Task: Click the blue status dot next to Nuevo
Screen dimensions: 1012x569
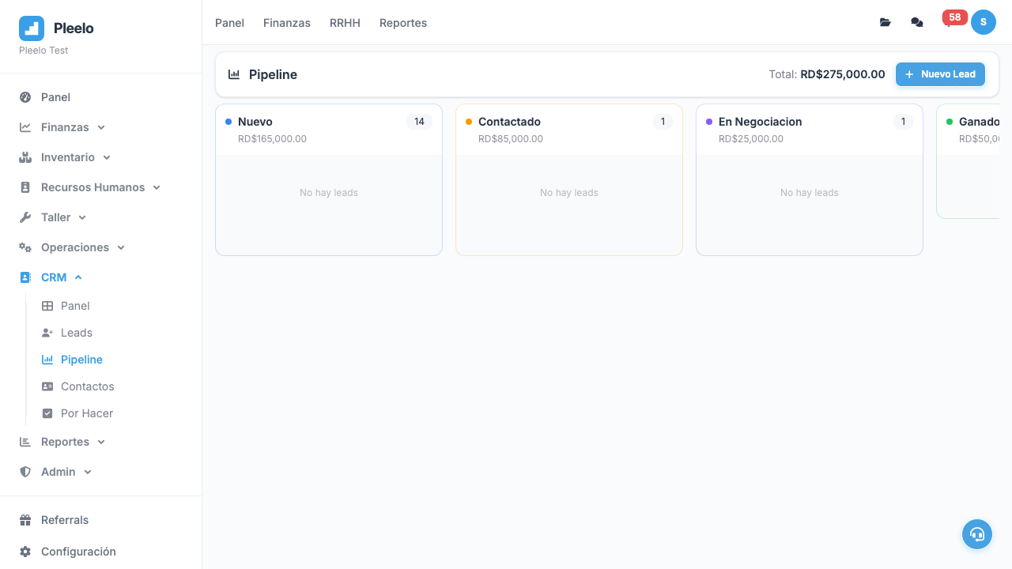Action: (230, 122)
